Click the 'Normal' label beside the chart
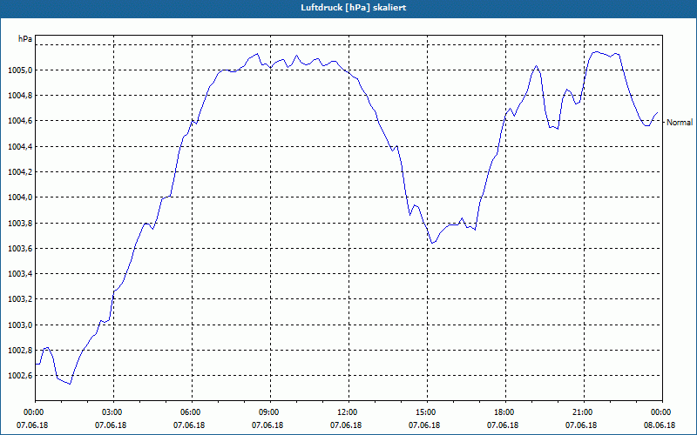Viewport: 697px width, 435px height. click(x=680, y=122)
